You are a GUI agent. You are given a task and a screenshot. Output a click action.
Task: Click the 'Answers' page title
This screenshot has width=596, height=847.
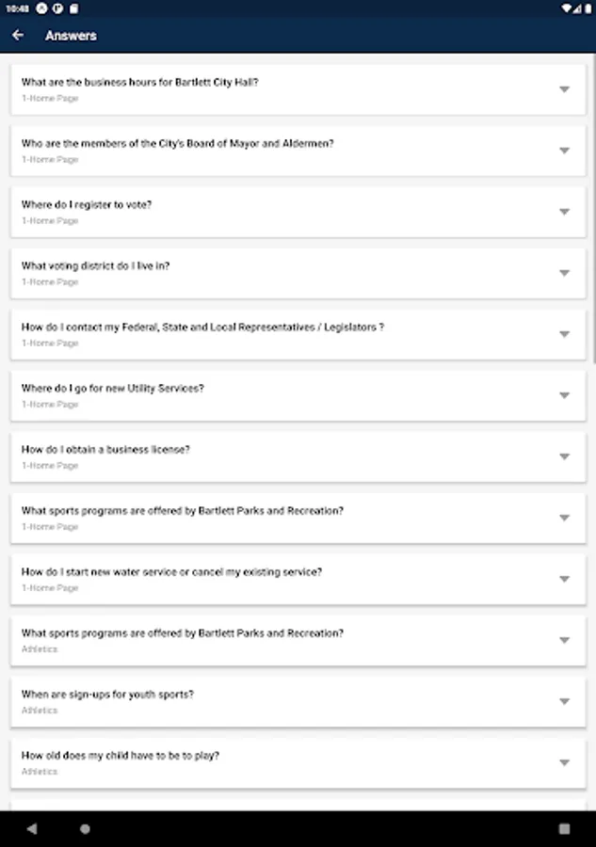pyautogui.click(x=71, y=36)
